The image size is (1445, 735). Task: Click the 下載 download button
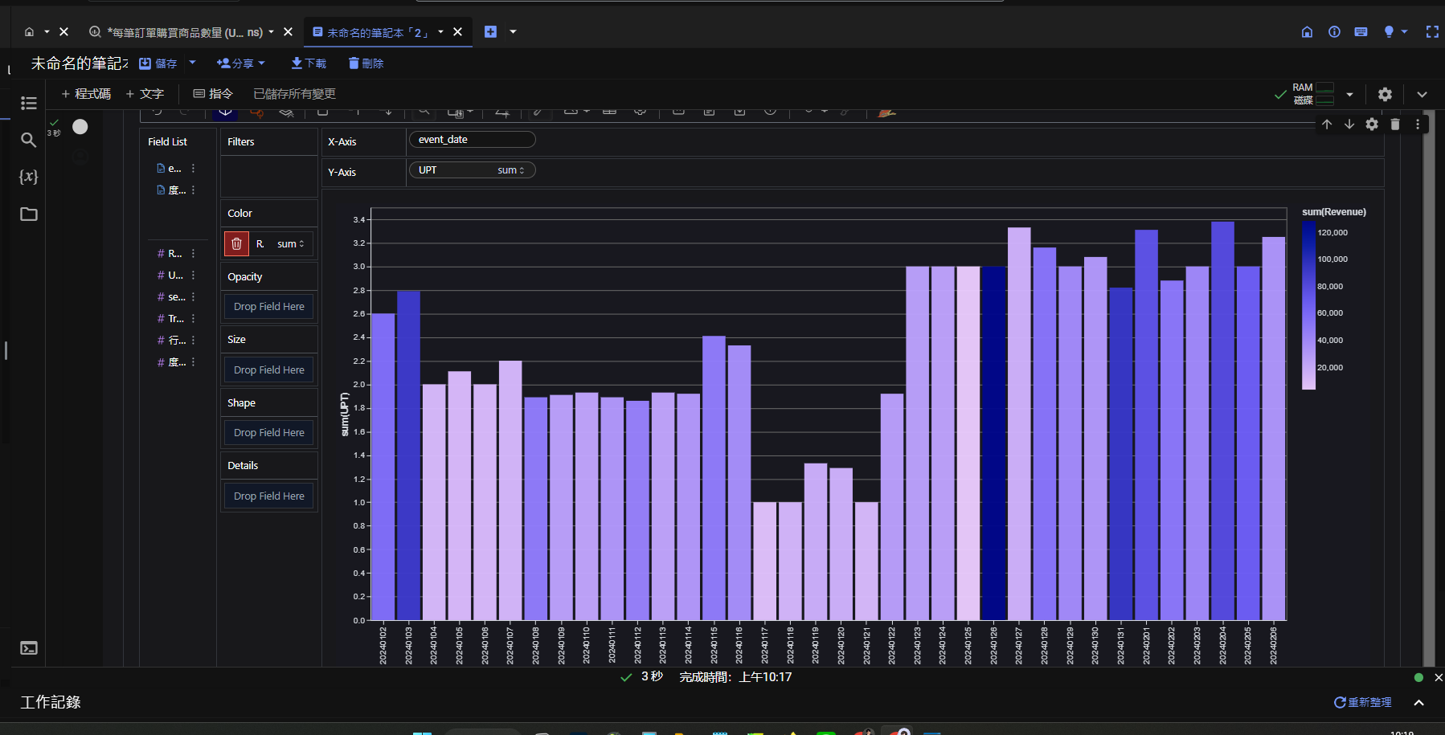pos(309,63)
